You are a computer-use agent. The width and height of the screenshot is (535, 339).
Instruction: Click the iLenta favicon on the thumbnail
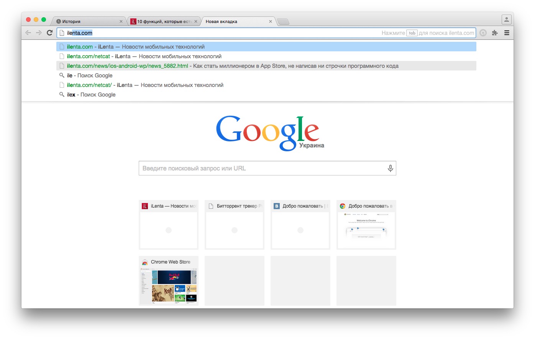coord(145,206)
